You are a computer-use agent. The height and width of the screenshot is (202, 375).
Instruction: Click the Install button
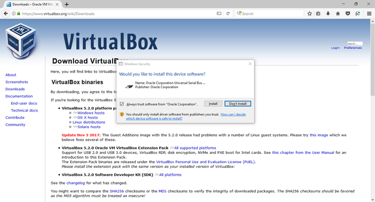tap(213, 104)
